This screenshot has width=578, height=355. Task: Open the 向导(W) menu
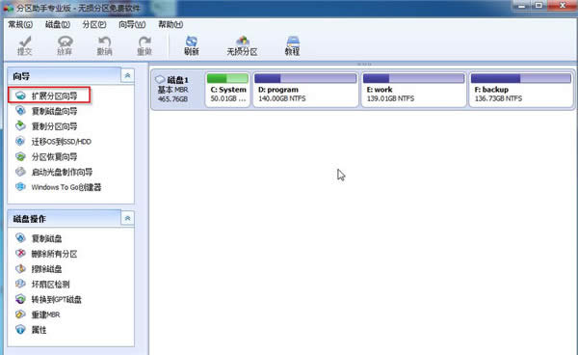coord(132,24)
